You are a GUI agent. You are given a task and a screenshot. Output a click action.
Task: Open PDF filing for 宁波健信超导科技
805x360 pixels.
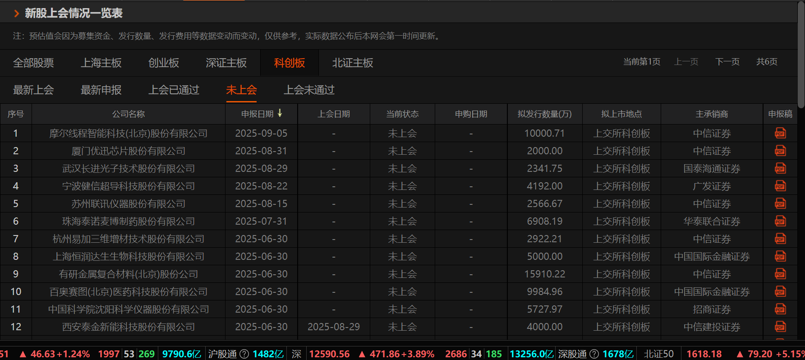[780, 186]
